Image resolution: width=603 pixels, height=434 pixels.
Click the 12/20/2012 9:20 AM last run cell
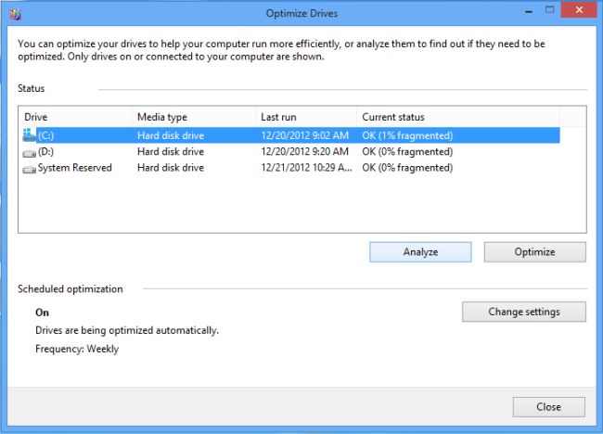pos(304,152)
